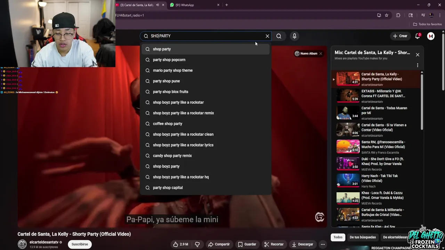This screenshot has width=445, height=250.
Task: Select suggestion 'mario party shop theme'
Action: 205,70
